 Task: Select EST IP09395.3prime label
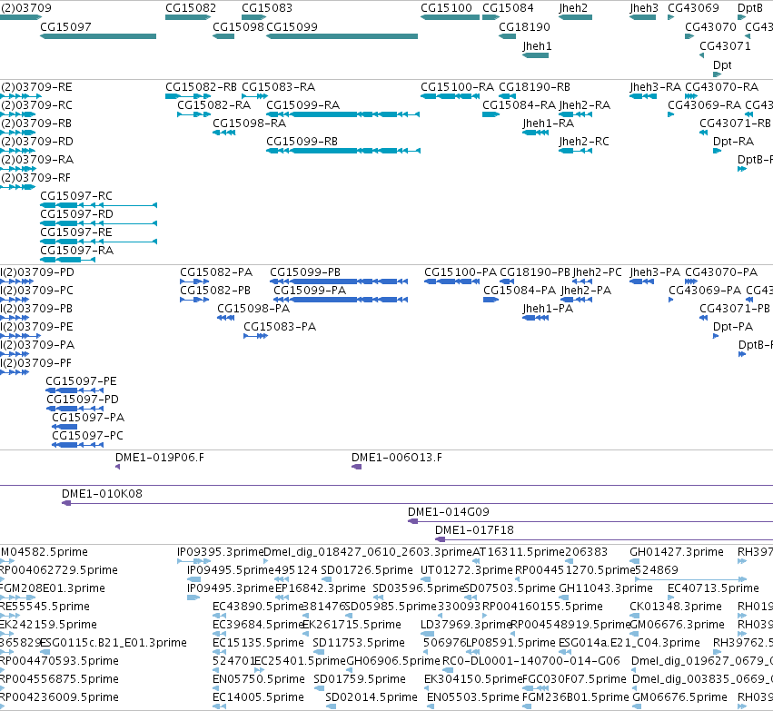(220, 552)
